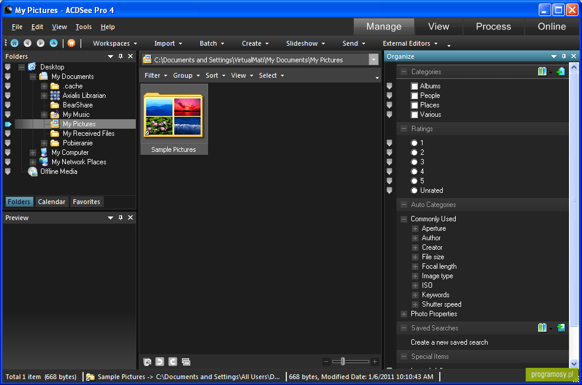Open the File menu
Image resolution: width=582 pixels, height=385 pixels.
point(17,27)
